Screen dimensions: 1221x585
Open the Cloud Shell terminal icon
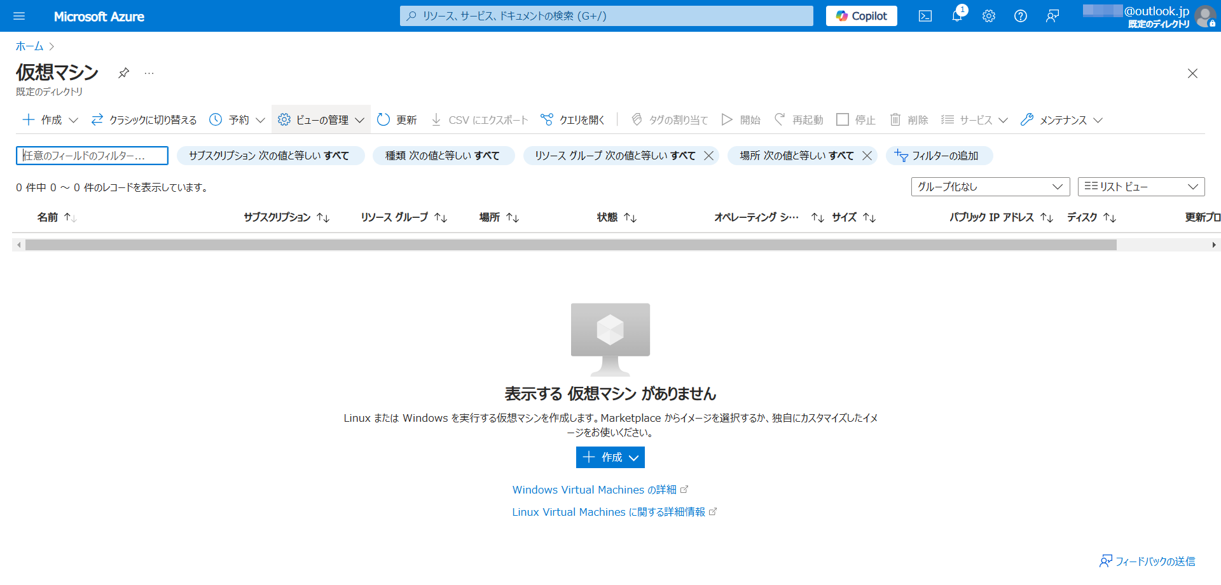coord(925,16)
